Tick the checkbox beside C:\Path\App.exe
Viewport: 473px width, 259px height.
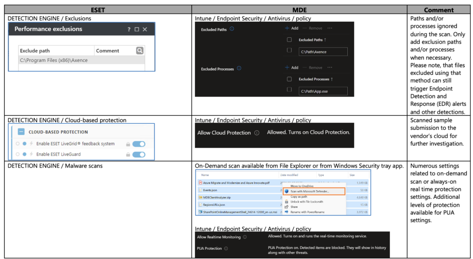tap(289, 90)
